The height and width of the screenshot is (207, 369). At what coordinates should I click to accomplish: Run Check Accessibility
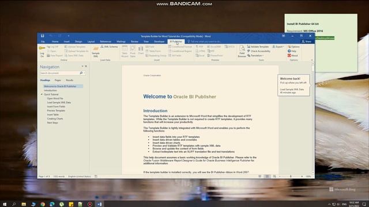pos(259,51)
